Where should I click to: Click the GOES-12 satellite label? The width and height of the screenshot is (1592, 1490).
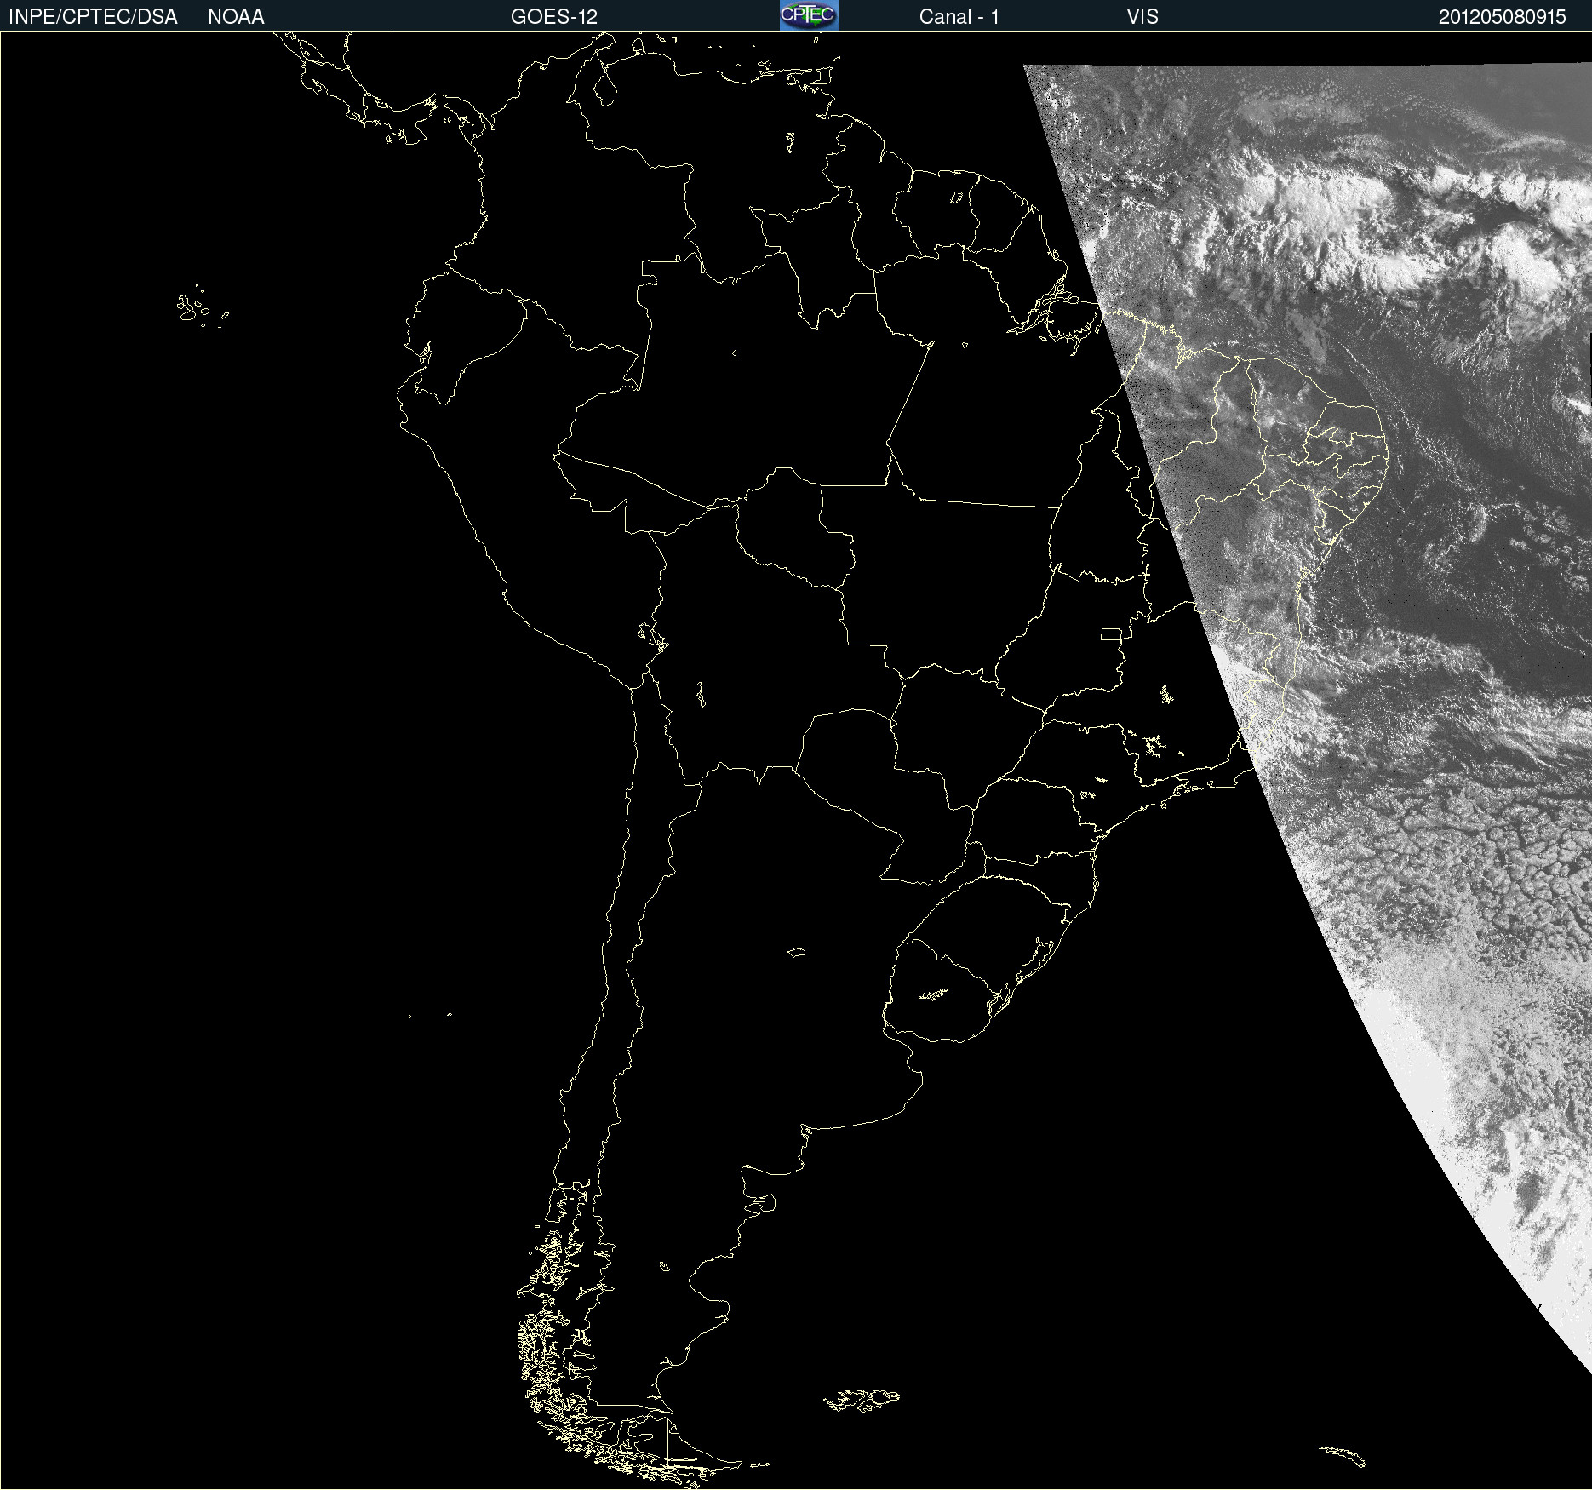pyautogui.click(x=554, y=17)
